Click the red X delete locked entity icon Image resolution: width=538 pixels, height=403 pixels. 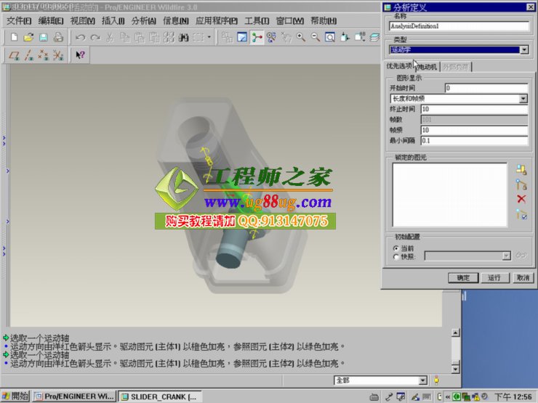521,199
